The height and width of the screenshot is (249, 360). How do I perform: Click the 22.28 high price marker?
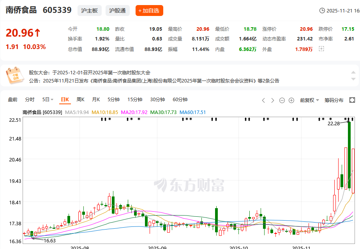334,124
